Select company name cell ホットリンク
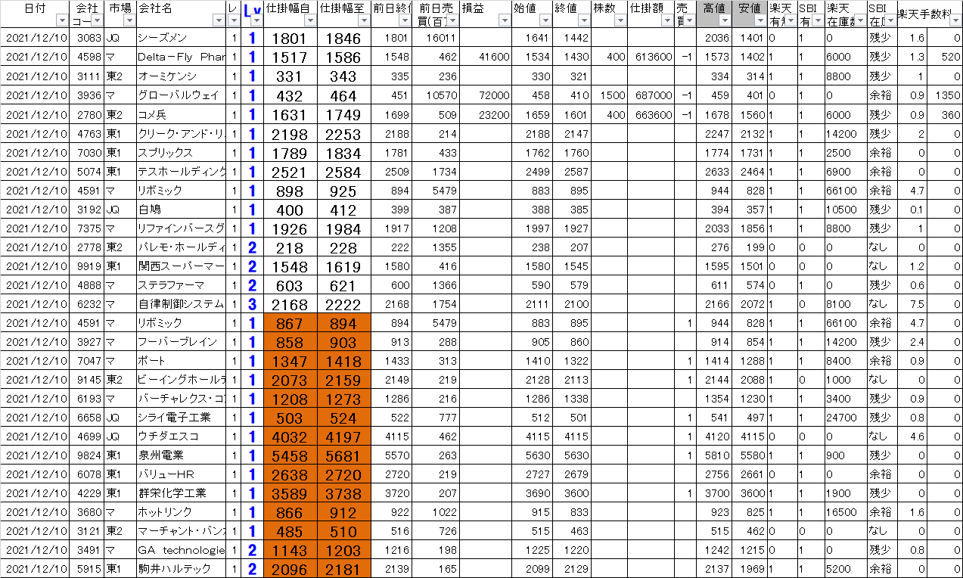This screenshot has width=963, height=578. 181,511
